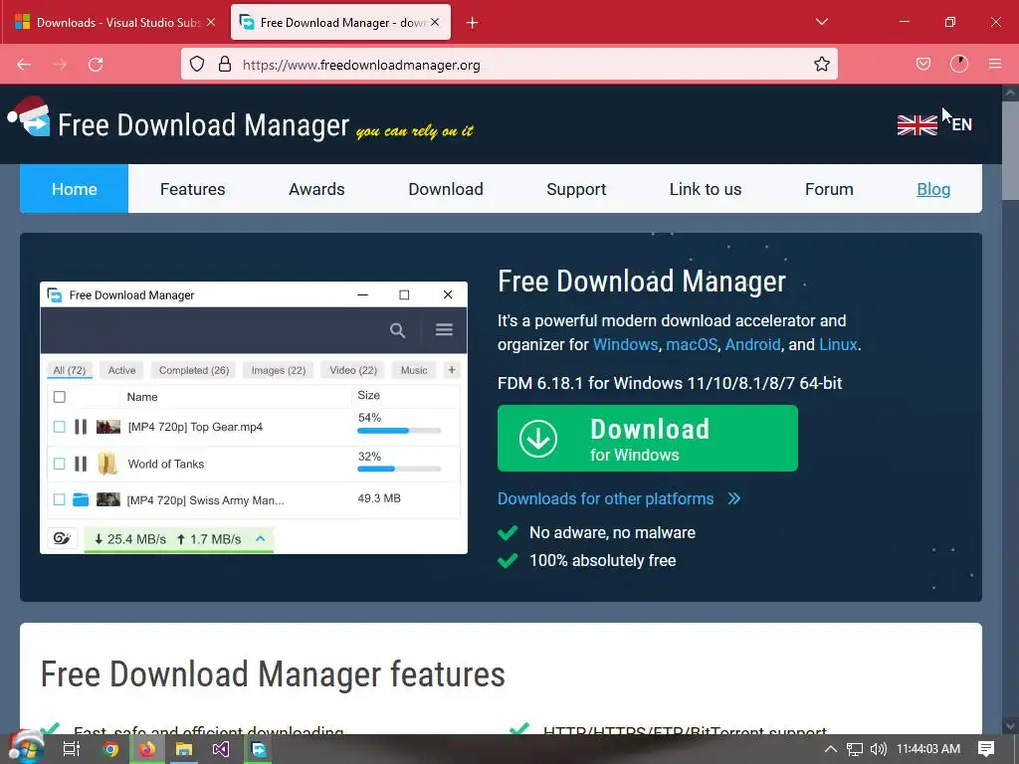Click the page vertical scrollbar thumb
This screenshot has width=1019, height=764.
point(1010,151)
